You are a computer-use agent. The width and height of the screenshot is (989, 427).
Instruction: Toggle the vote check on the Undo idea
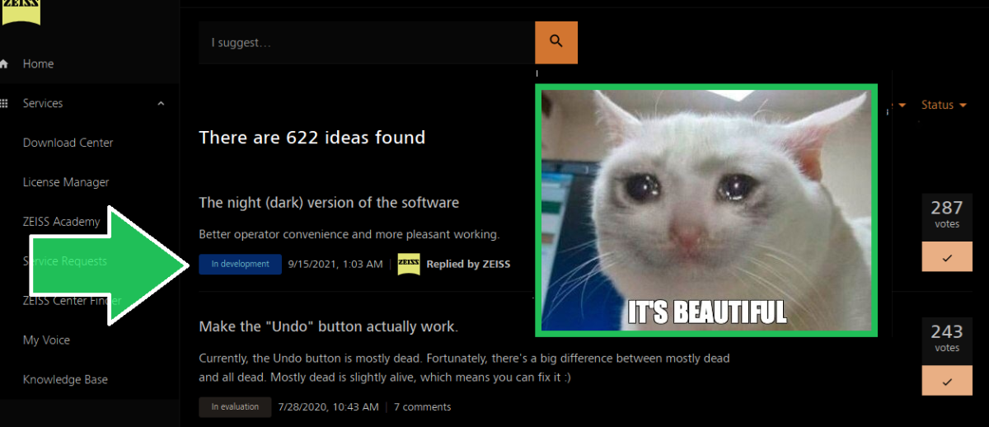(x=946, y=382)
